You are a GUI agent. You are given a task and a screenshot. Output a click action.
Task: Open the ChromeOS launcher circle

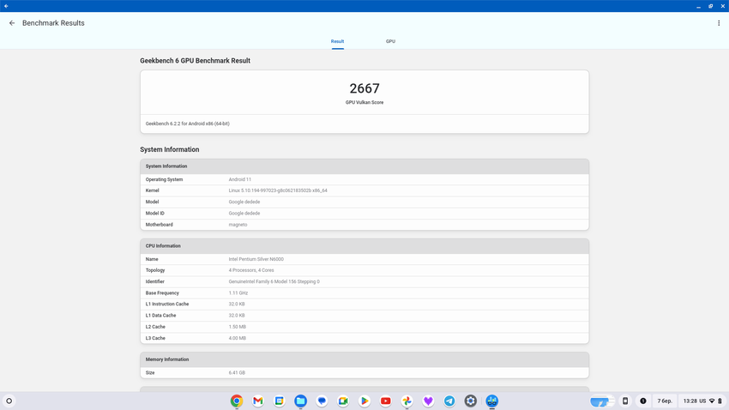click(x=9, y=401)
